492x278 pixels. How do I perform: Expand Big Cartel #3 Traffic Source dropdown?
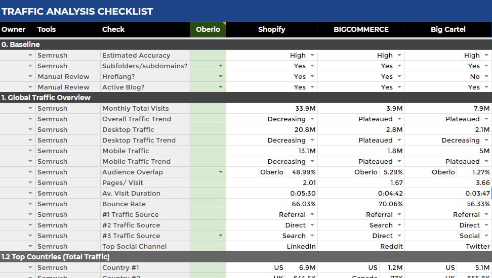click(486, 236)
